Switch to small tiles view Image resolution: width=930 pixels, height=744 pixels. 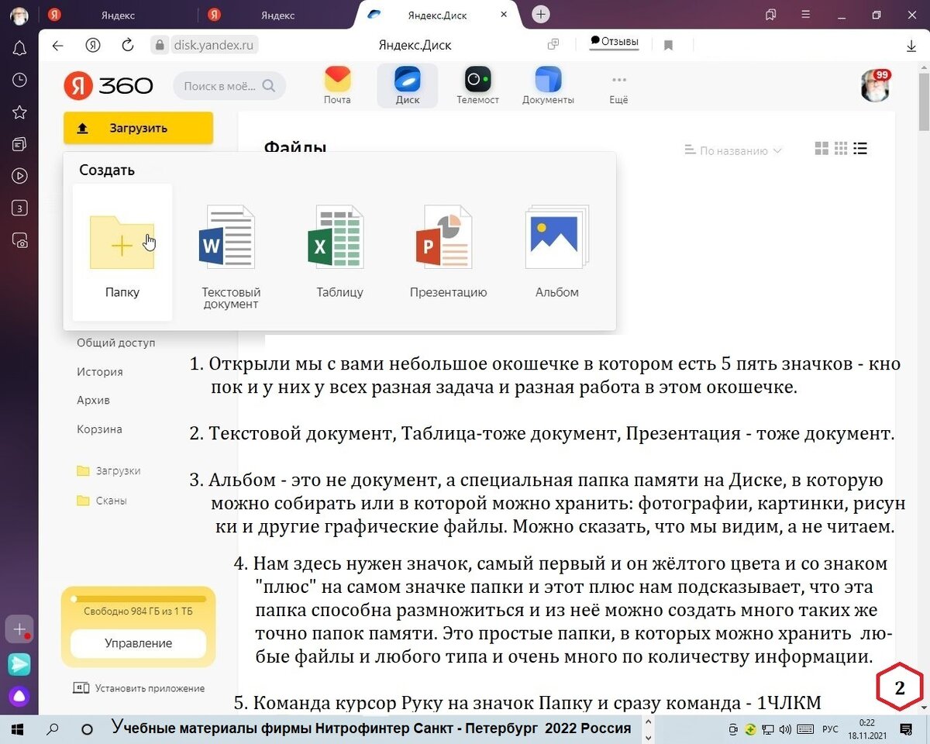841,149
